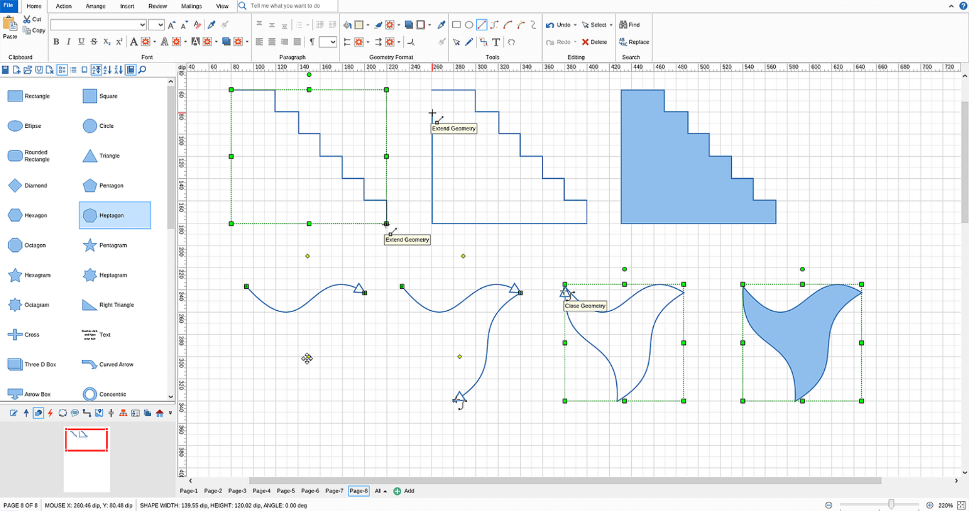969x511 pixels.
Task: Open the Undo history dropdown arrow
Action: pos(574,25)
